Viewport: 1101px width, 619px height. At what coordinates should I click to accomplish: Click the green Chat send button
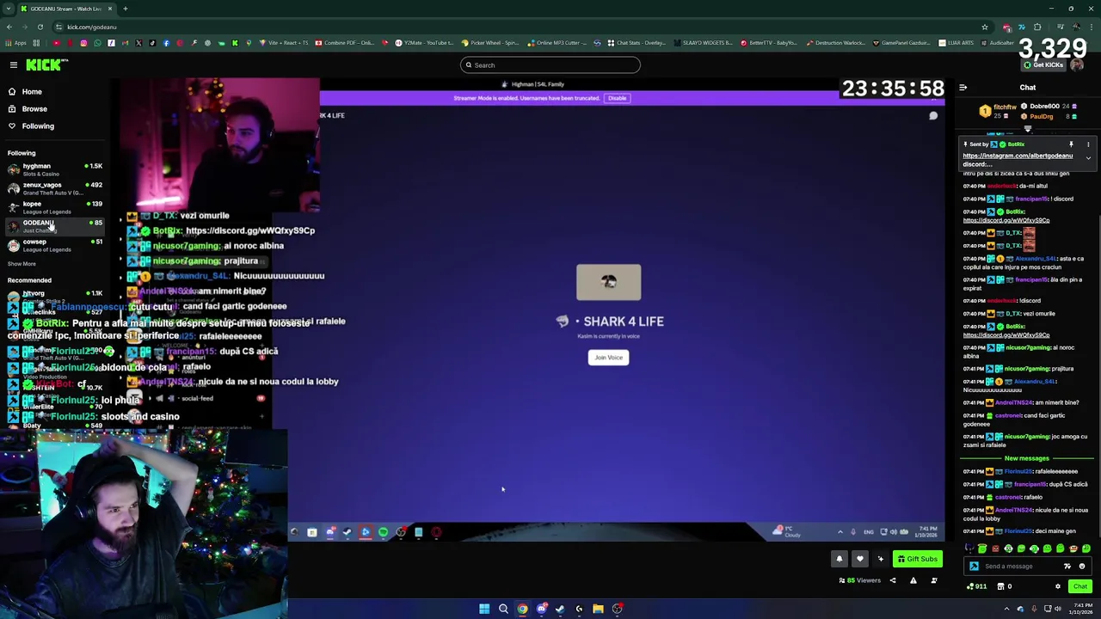click(1079, 586)
